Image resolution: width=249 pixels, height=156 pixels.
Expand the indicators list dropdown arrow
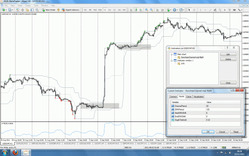[x=171, y=10]
